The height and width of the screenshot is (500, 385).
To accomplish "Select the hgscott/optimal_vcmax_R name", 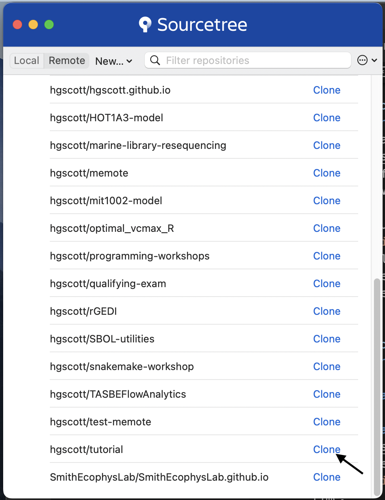I will (x=112, y=228).
